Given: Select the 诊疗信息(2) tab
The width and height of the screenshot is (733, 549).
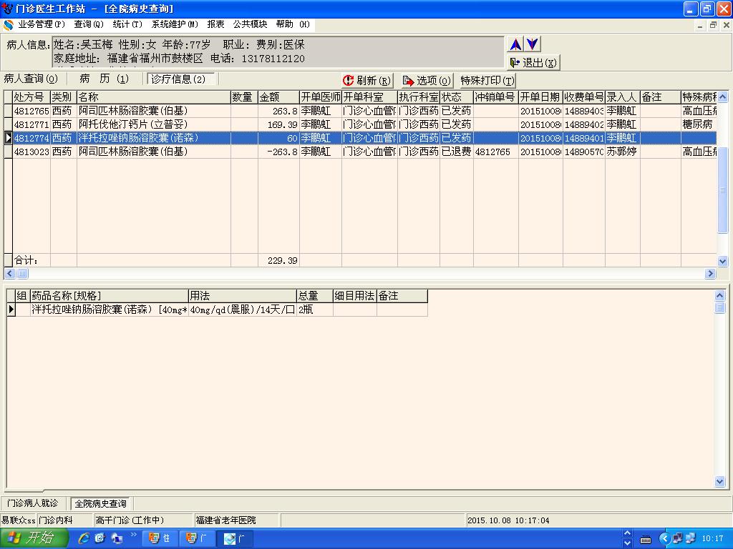Looking at the screenshot, I should pyautogui.click(x=180, y=79).
